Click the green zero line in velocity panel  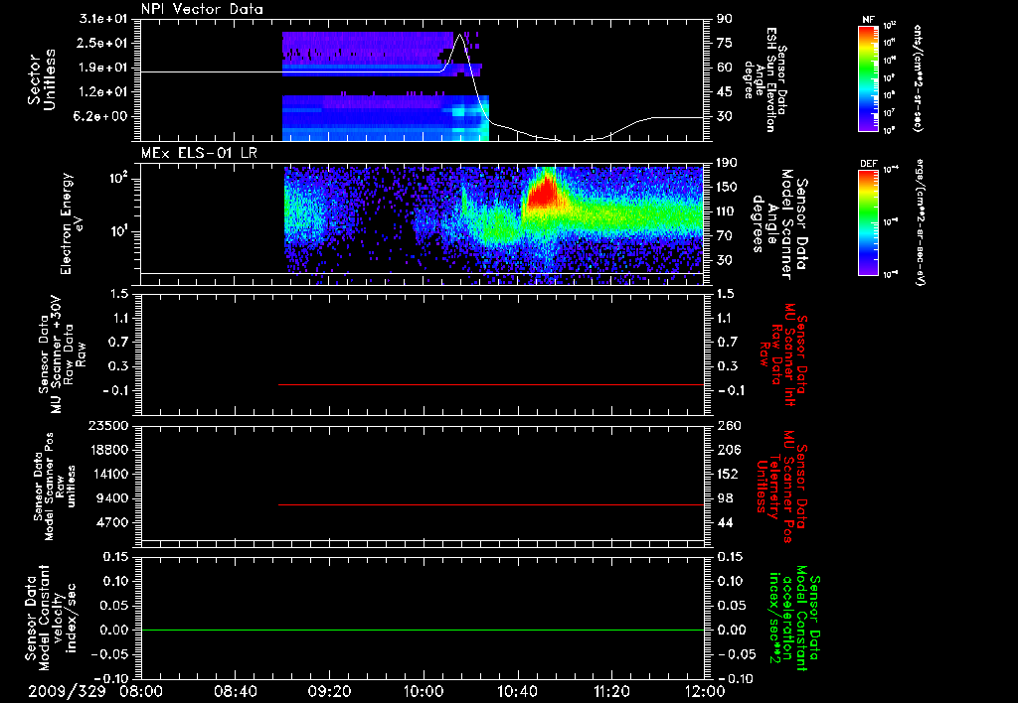click(x=423, y=630)
